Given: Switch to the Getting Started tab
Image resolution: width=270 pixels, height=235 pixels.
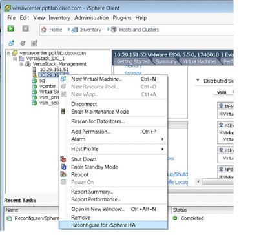Looking at the screenshot, I should 133,61.
